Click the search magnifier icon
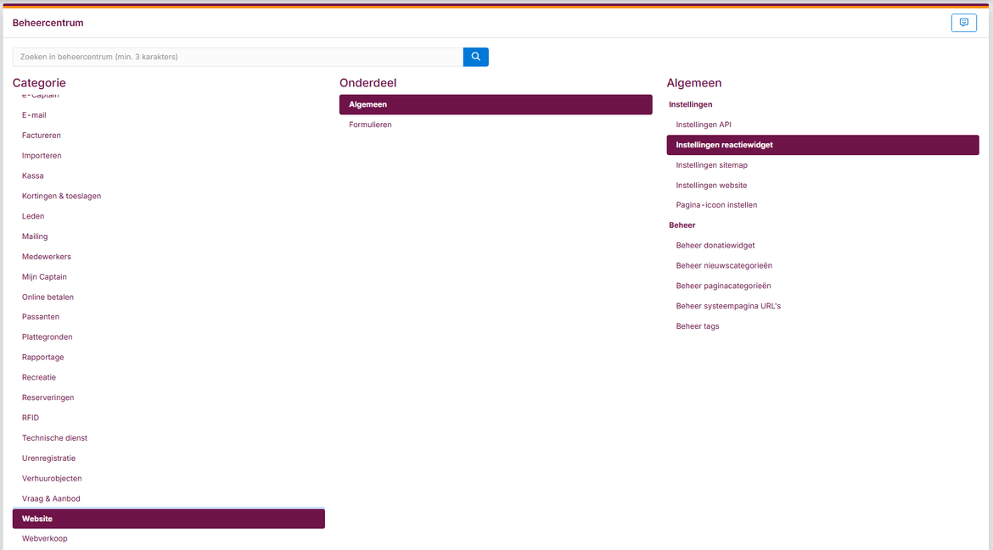The height and width of the screenshot is (550, 993). pos(475,56)
